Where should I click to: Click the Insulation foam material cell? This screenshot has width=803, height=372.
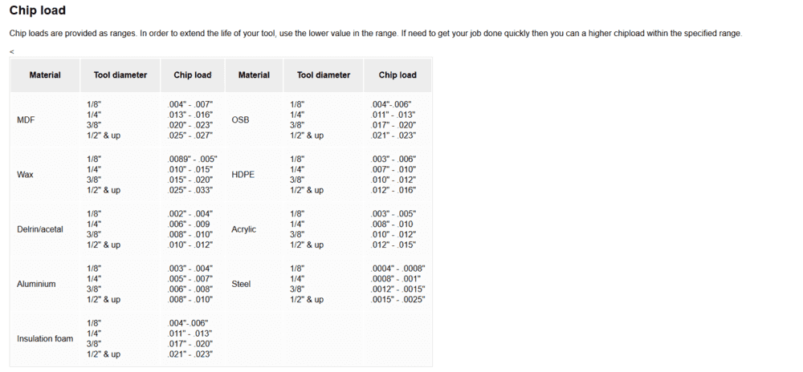pos(45,338)
